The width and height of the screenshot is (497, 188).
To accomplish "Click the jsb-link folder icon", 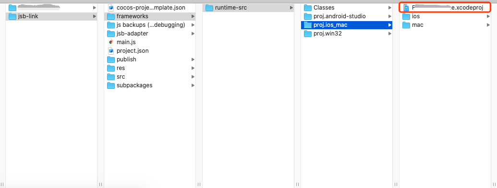I will pos(12,16).
